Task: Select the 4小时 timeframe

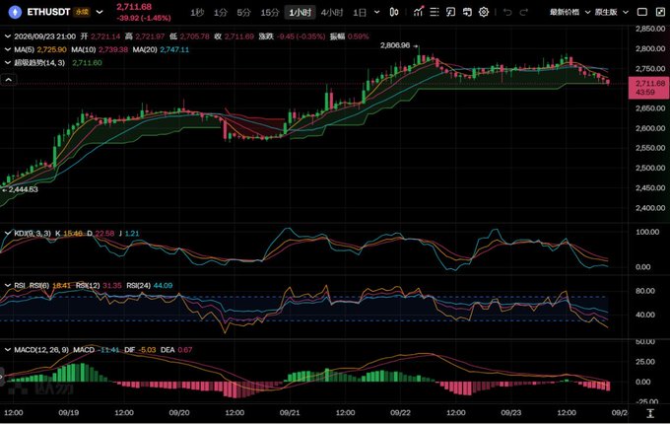Action: click(x=332, y=13)
